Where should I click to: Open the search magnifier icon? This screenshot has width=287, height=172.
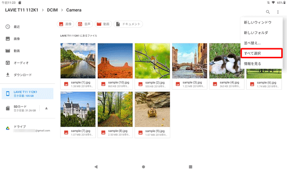click(268, 12)
